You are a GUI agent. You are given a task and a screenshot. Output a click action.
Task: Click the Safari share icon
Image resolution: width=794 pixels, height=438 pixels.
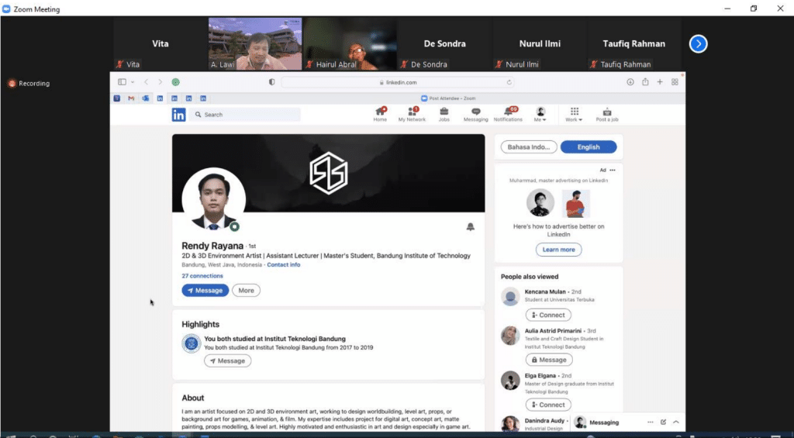click(x=645, y=82)
